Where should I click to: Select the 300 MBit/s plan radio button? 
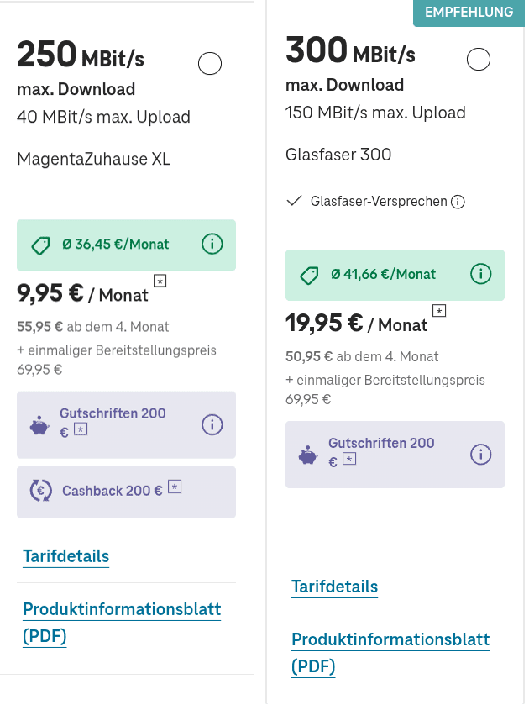(478, 59)
